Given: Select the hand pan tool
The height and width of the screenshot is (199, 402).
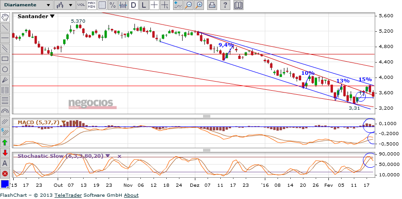Looking at the screenshot, I should click(5, 17).
